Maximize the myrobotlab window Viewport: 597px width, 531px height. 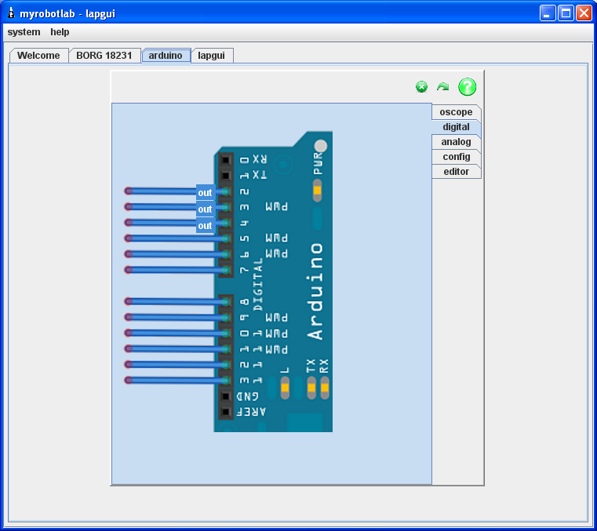(566, 13)
